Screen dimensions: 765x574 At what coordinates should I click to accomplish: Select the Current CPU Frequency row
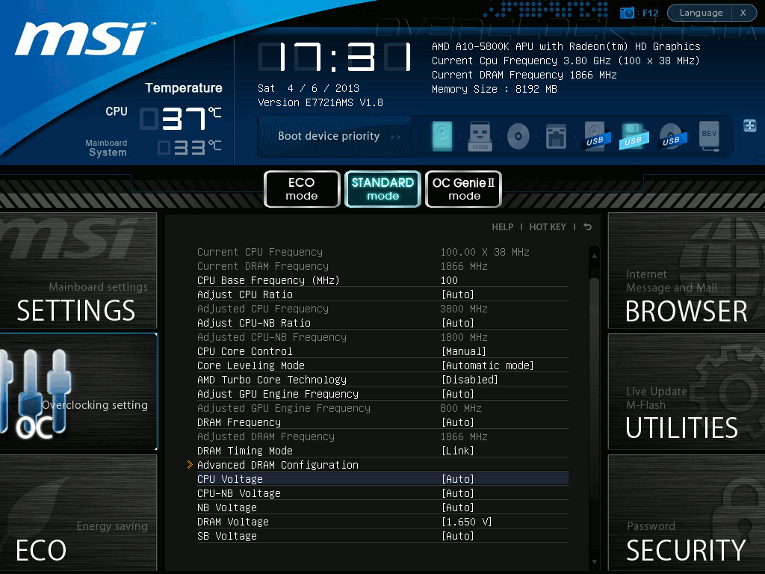[382, 252]
